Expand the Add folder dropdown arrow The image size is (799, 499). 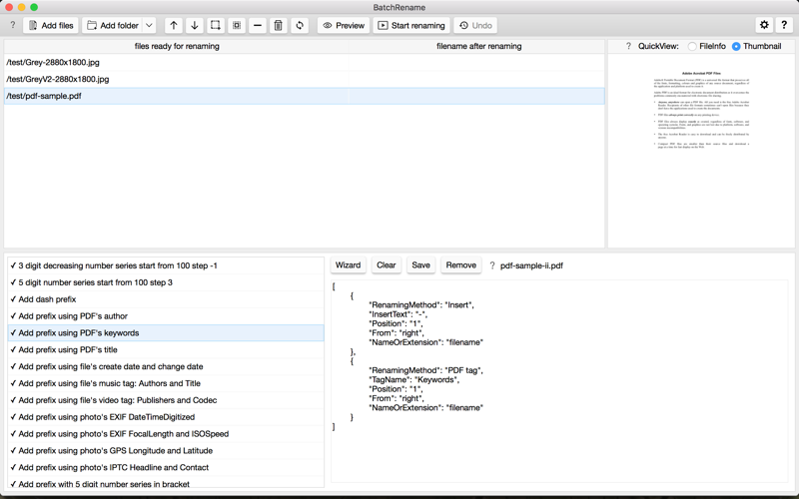pyautogui.click(x=149, y=26)
